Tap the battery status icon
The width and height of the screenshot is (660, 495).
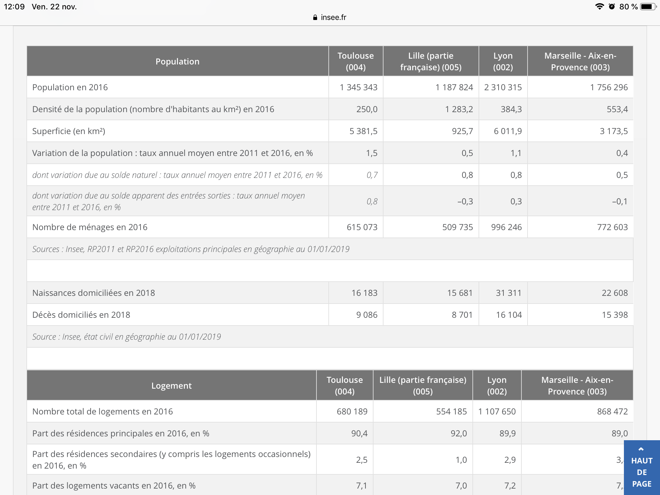648,6
